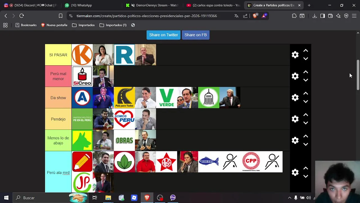Select the teal R party logo

coord(124,55)
